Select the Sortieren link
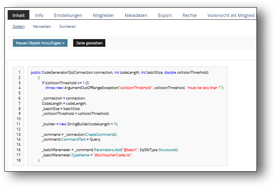Viewport: 275px width, 187px height. (x=67, y=27)
